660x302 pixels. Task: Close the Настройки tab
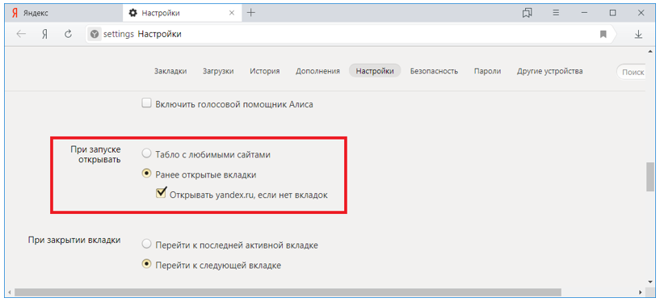(232, 13)
